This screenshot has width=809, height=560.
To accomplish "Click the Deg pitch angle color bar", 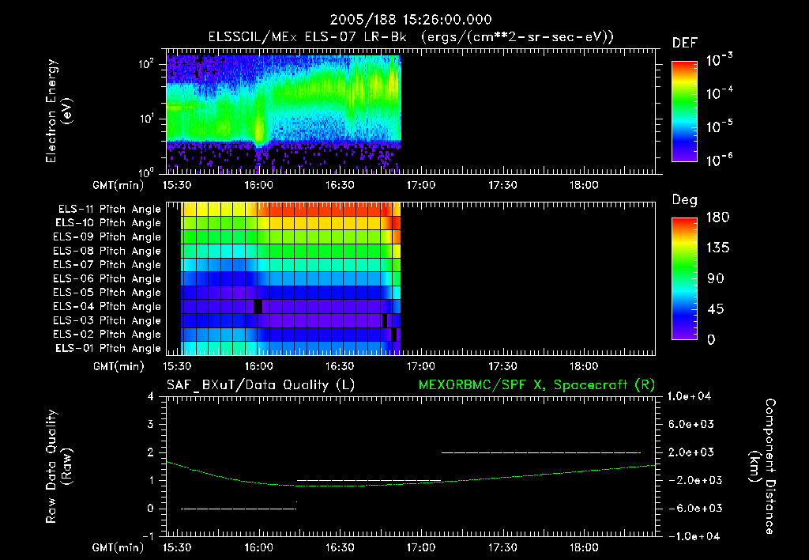I will (685, 278).
